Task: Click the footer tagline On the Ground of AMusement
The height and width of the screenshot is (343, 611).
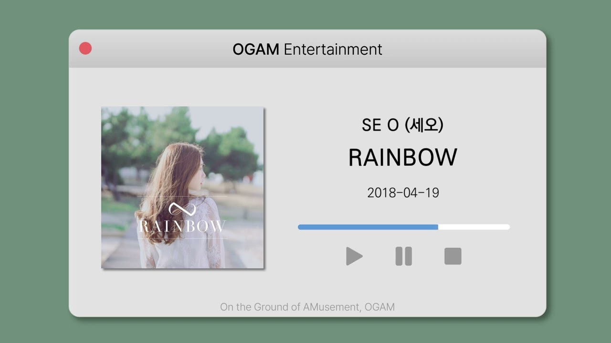Action: point(290,307)
